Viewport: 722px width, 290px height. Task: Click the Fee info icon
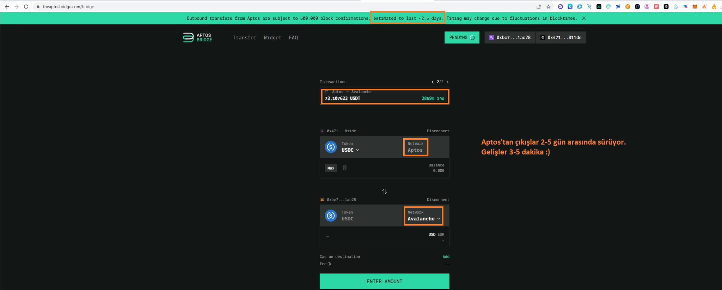tap(329, 264)
